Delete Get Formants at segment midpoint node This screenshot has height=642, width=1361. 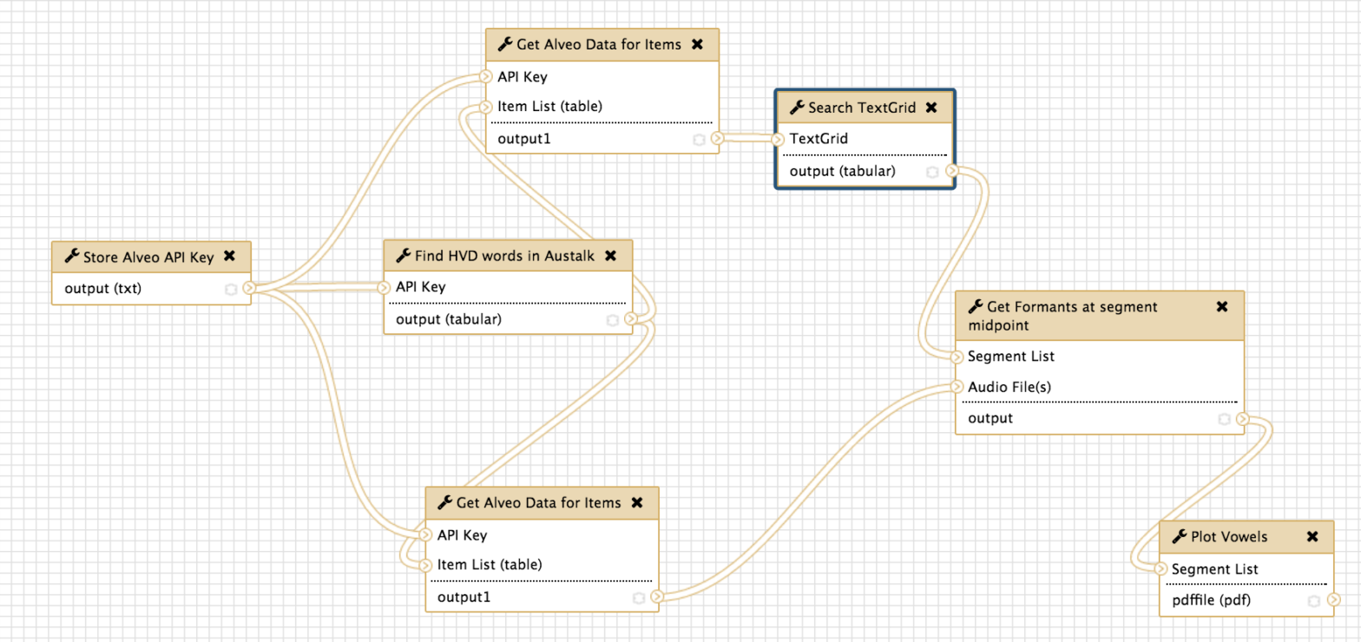(1222, 307)
